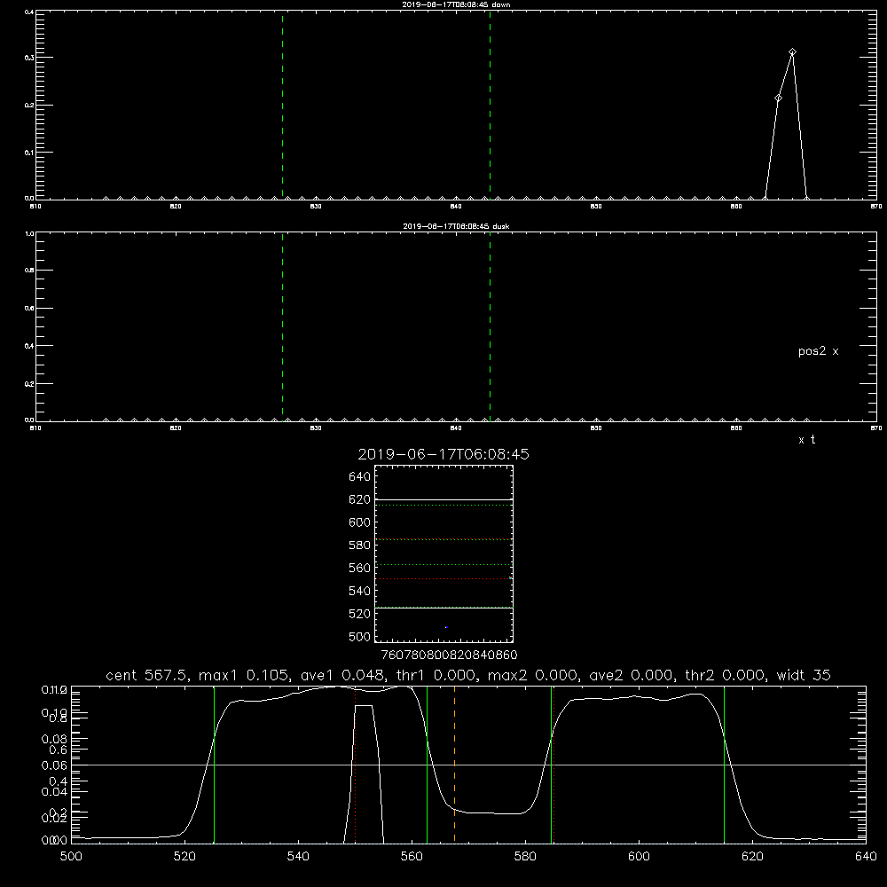Click the dusk plot title text
This screenshot has width=887, height=887.
click(x=456, y=226)
